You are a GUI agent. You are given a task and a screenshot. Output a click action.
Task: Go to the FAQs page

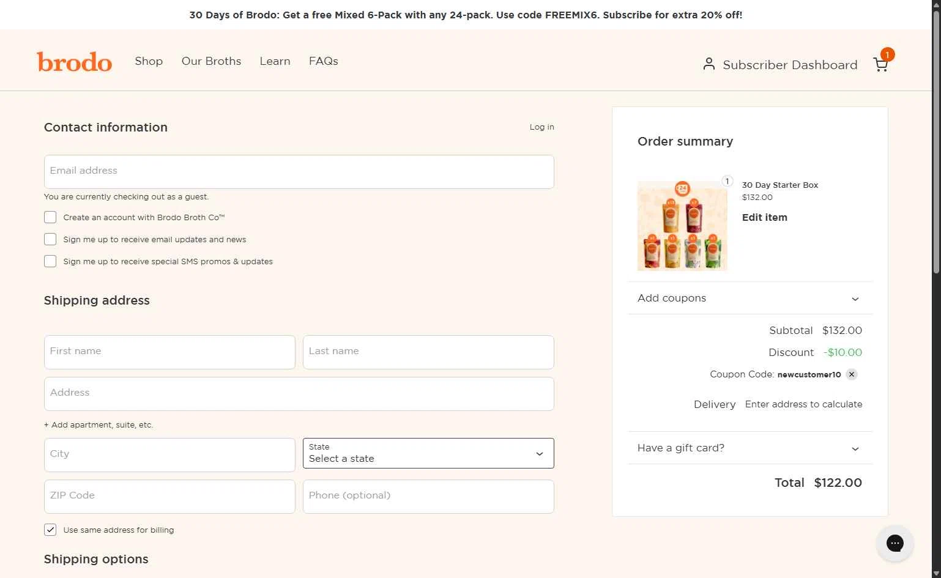pyautogui.click(x=323, y=61)
